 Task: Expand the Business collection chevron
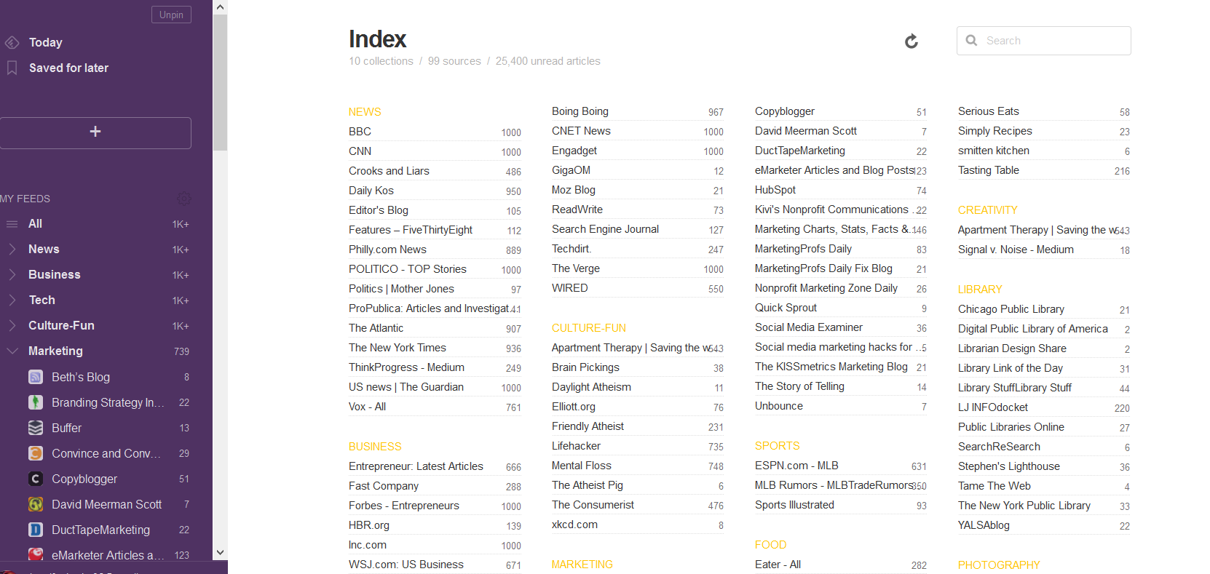(x=12, y=274)
